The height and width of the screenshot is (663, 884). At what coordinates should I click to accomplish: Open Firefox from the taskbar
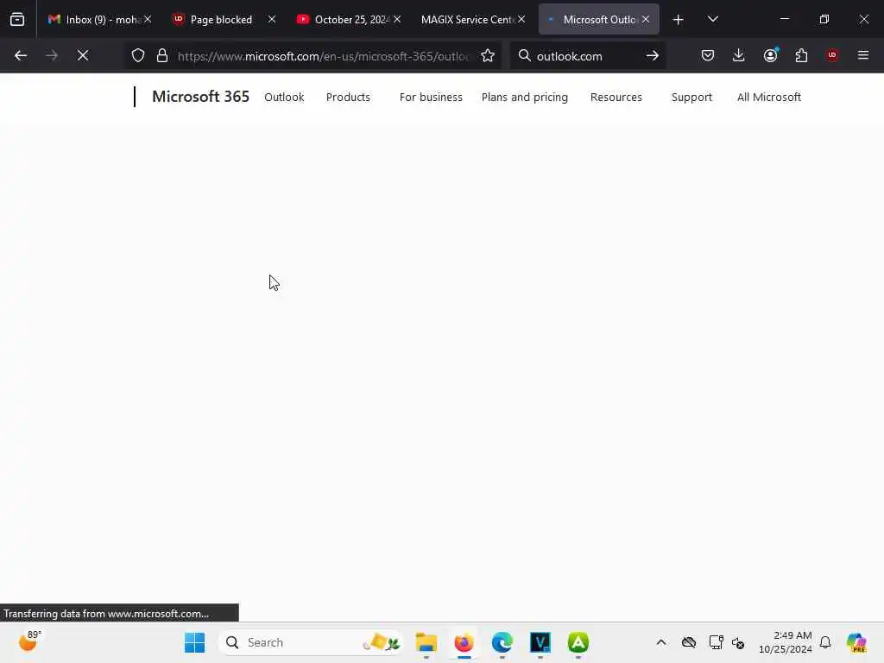point(464,642)
